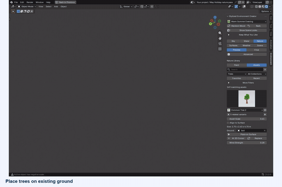The image size is (282, 187).
Task: Expand More Filters section
Action: click(247, 83)
